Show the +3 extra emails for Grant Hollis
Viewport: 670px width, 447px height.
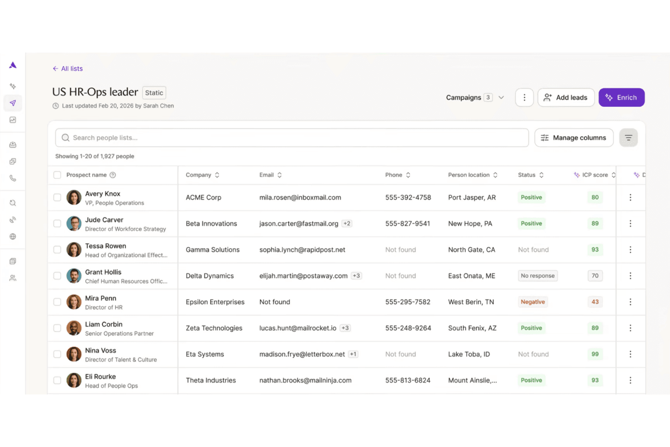[356, 276]
